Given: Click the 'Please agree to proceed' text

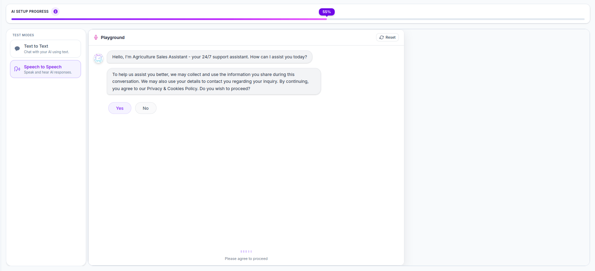Looking at the screenshot, I should tap(246, 259).
